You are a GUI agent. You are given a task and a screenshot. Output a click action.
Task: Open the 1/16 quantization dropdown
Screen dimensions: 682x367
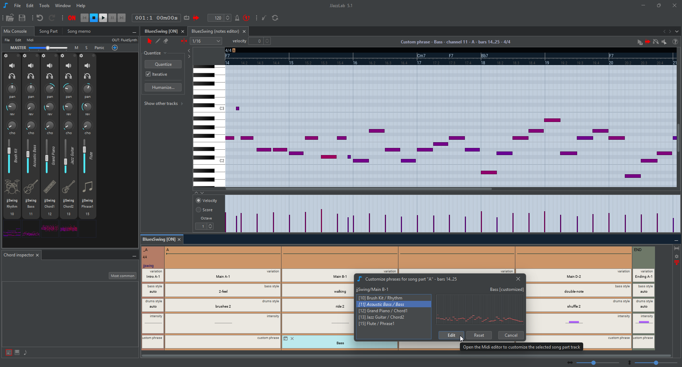point(206,41)
